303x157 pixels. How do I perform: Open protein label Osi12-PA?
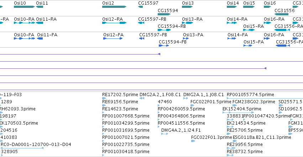click(x=114, y=35)
